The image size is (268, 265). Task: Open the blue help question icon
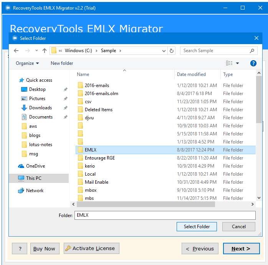253,63
